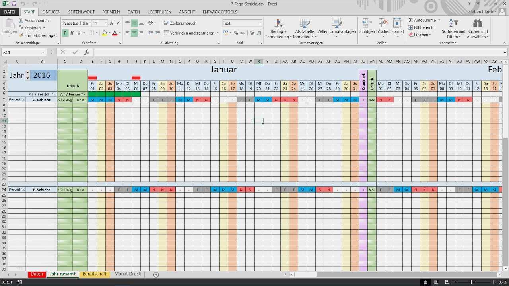This screenshot has height=286, width=509.
Task: Decrease font size with the small A icon
Action: click(x=119, y=23)
